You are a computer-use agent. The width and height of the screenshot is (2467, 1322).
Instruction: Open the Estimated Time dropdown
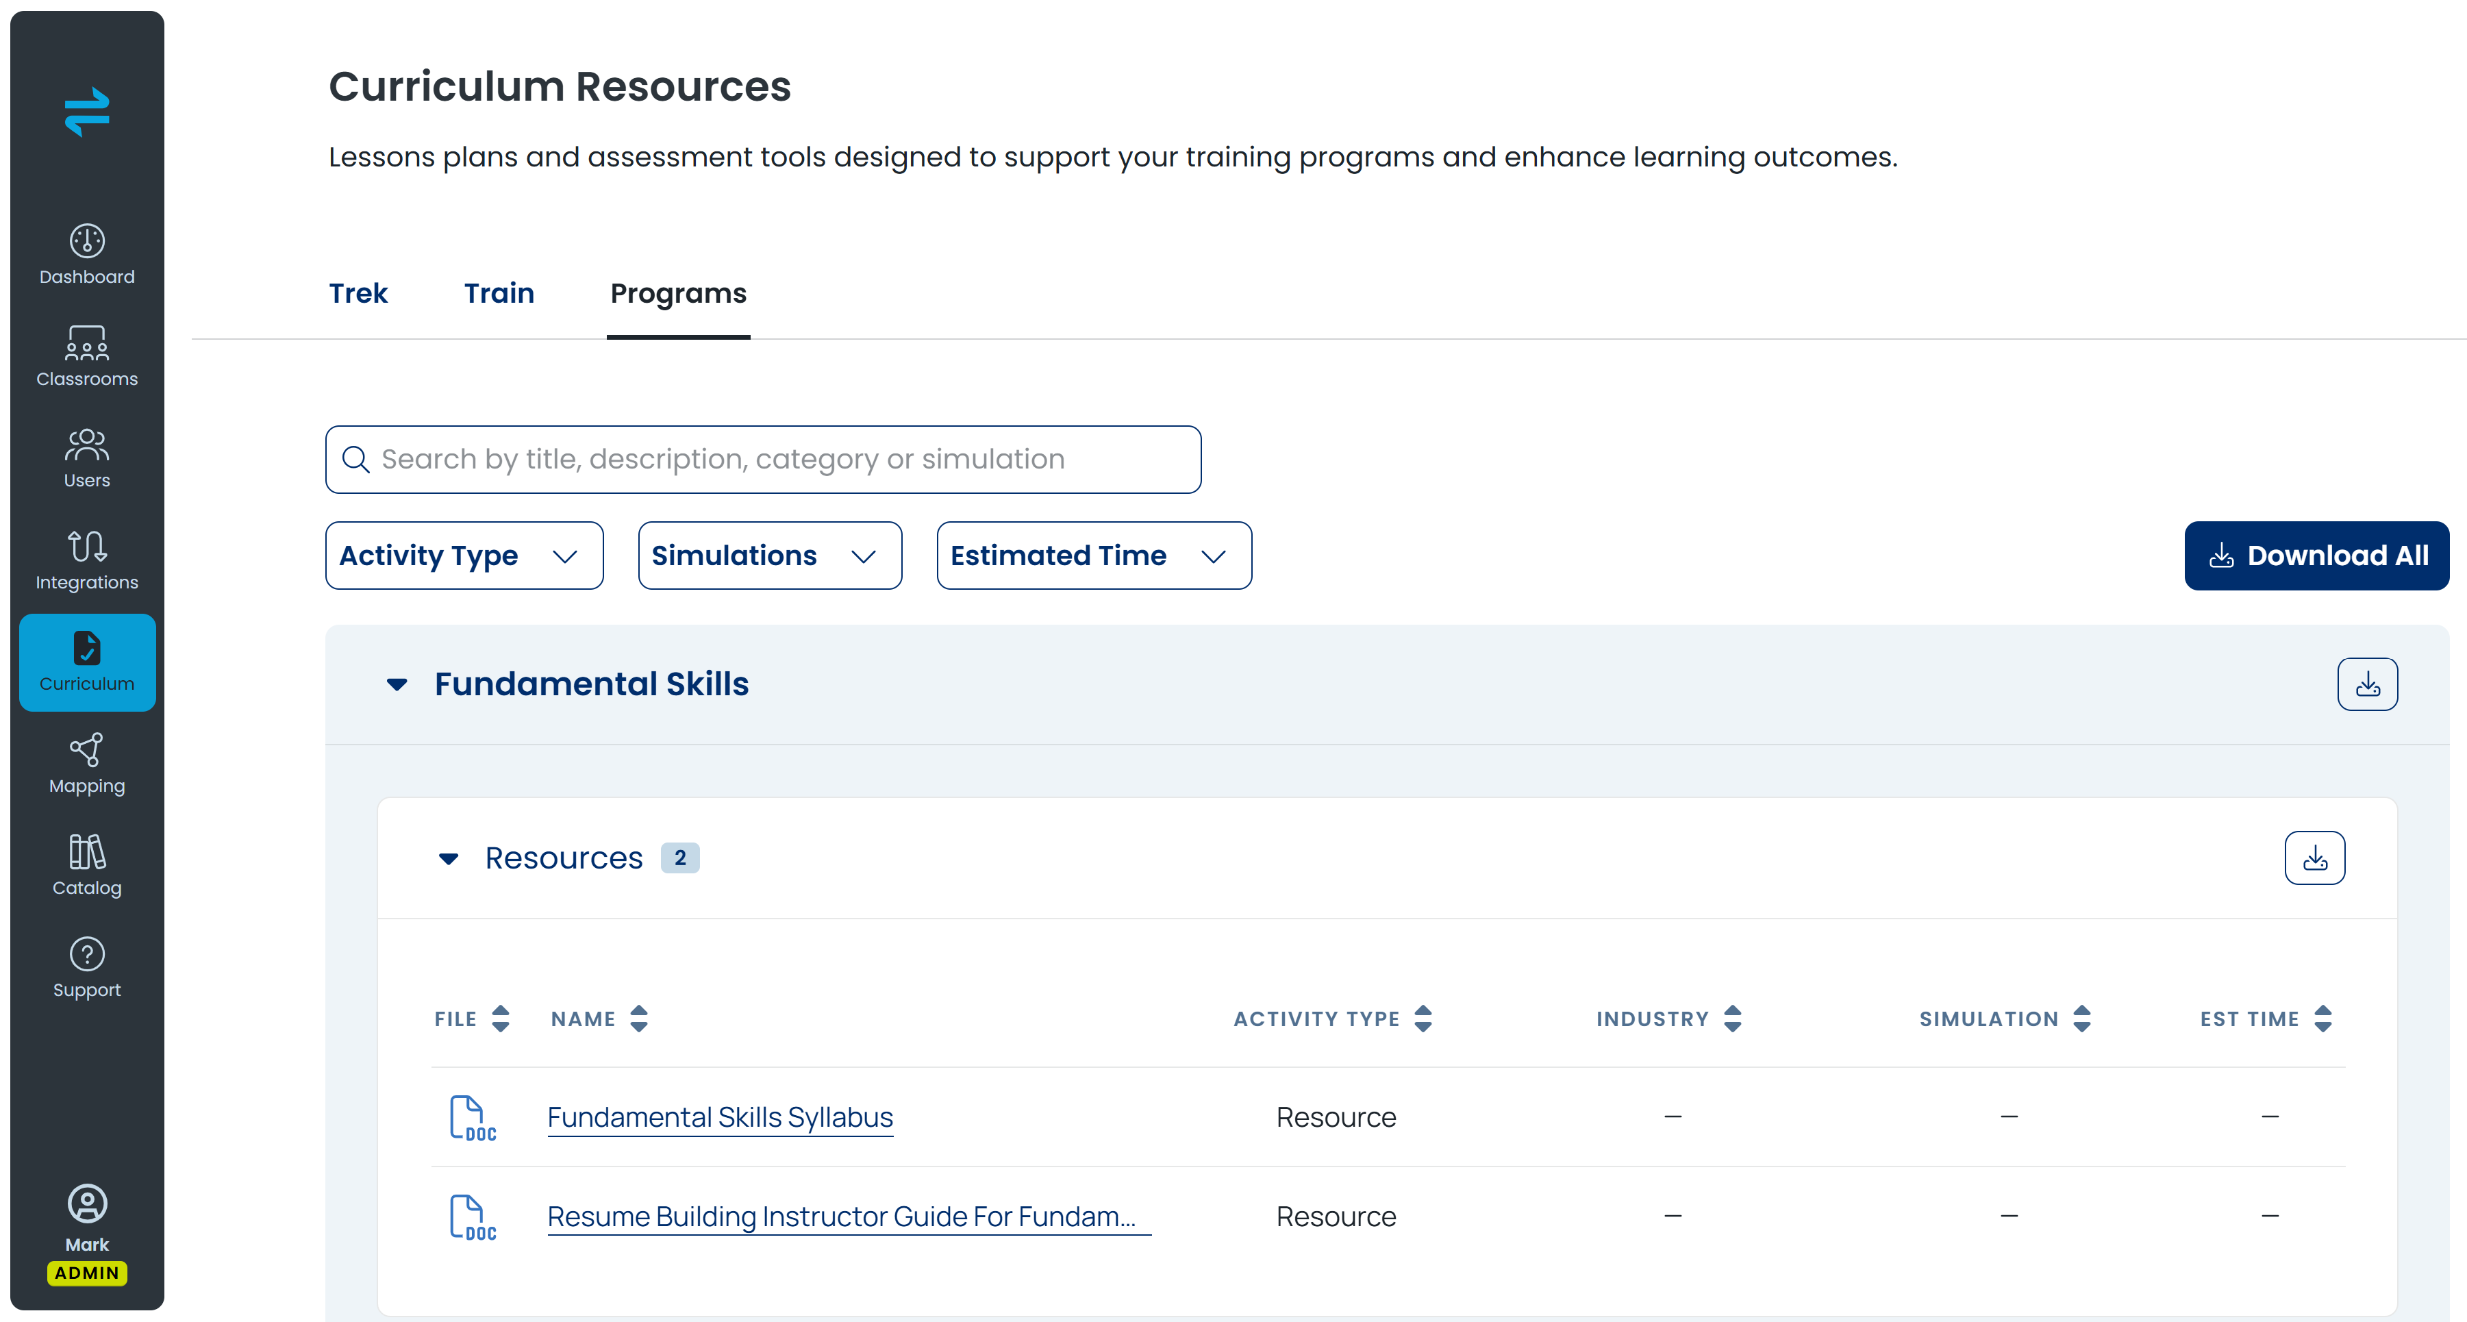pyautogui.click(x=1094, y=556)
